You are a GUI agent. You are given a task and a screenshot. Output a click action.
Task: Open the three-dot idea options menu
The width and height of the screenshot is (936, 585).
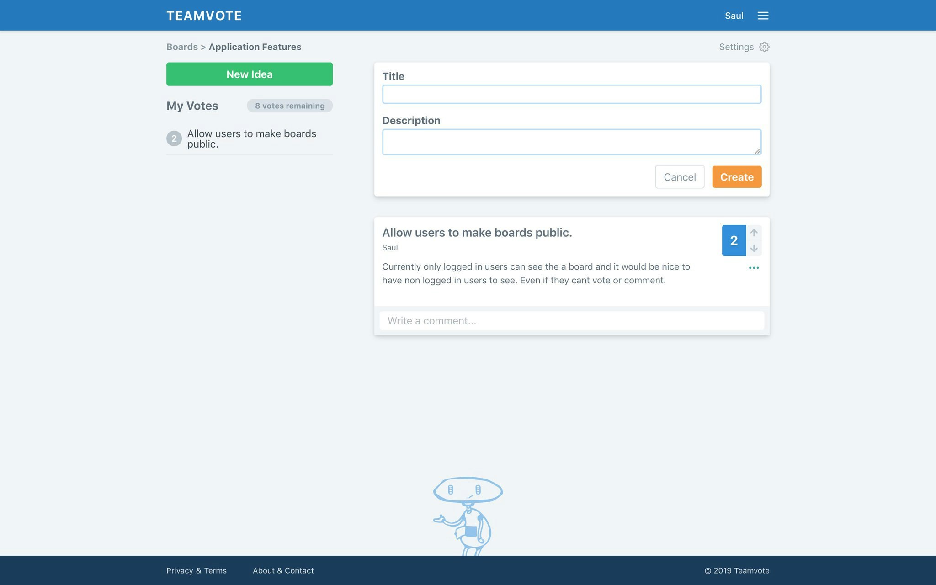(754, 268)
